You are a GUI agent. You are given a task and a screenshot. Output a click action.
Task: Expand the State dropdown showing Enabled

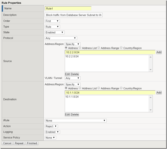pyautogui.click(x=54, y=32)
